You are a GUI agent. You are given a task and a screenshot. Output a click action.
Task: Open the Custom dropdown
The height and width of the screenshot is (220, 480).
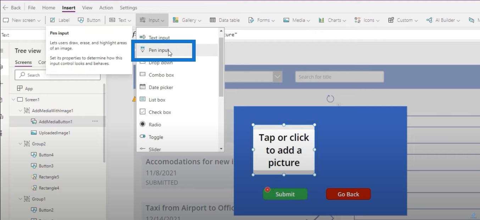[x=402, y=20]
